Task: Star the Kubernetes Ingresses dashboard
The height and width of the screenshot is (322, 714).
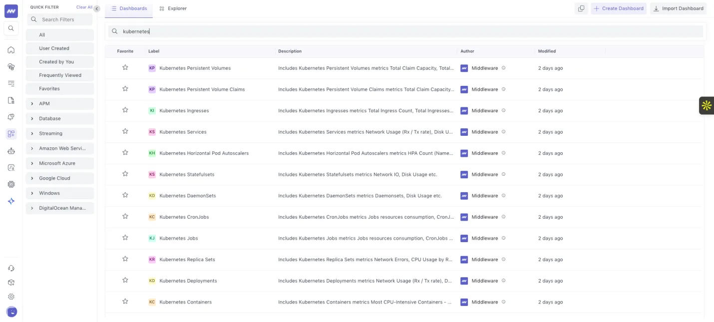Action: click(125, 110)
